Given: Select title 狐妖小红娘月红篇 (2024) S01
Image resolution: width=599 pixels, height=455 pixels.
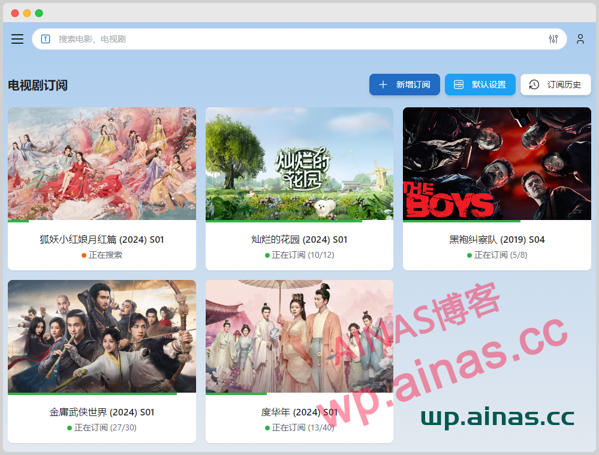Looking at the screenshot, I should tap(102, 240).
